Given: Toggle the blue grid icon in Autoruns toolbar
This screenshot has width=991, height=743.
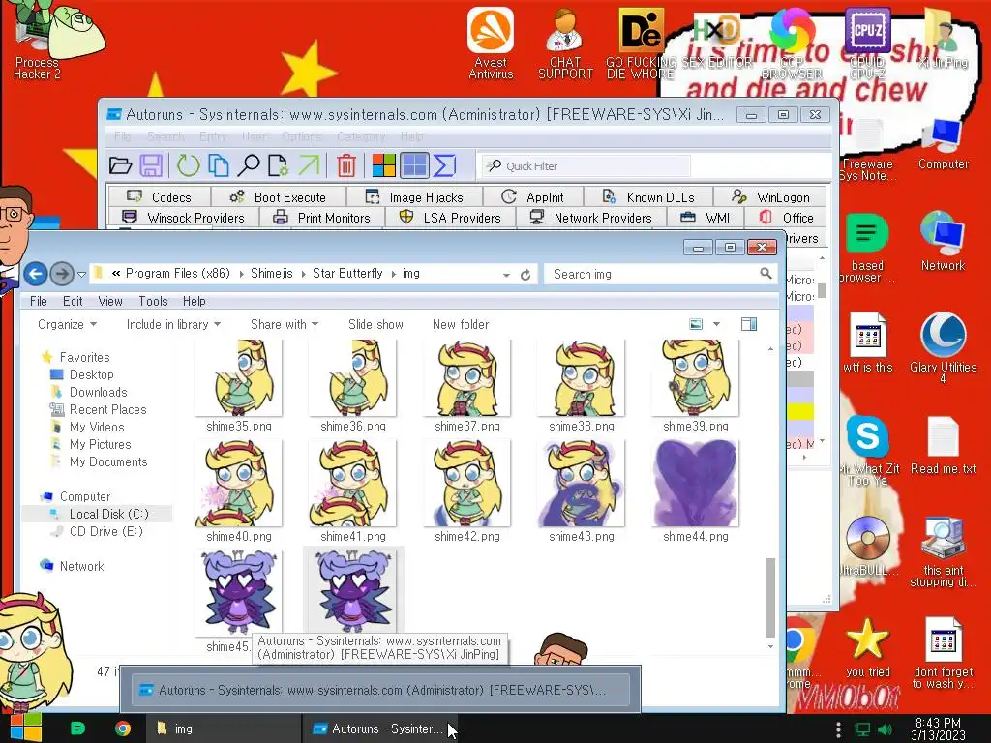Looking at the screenshot, I should 414,166.
